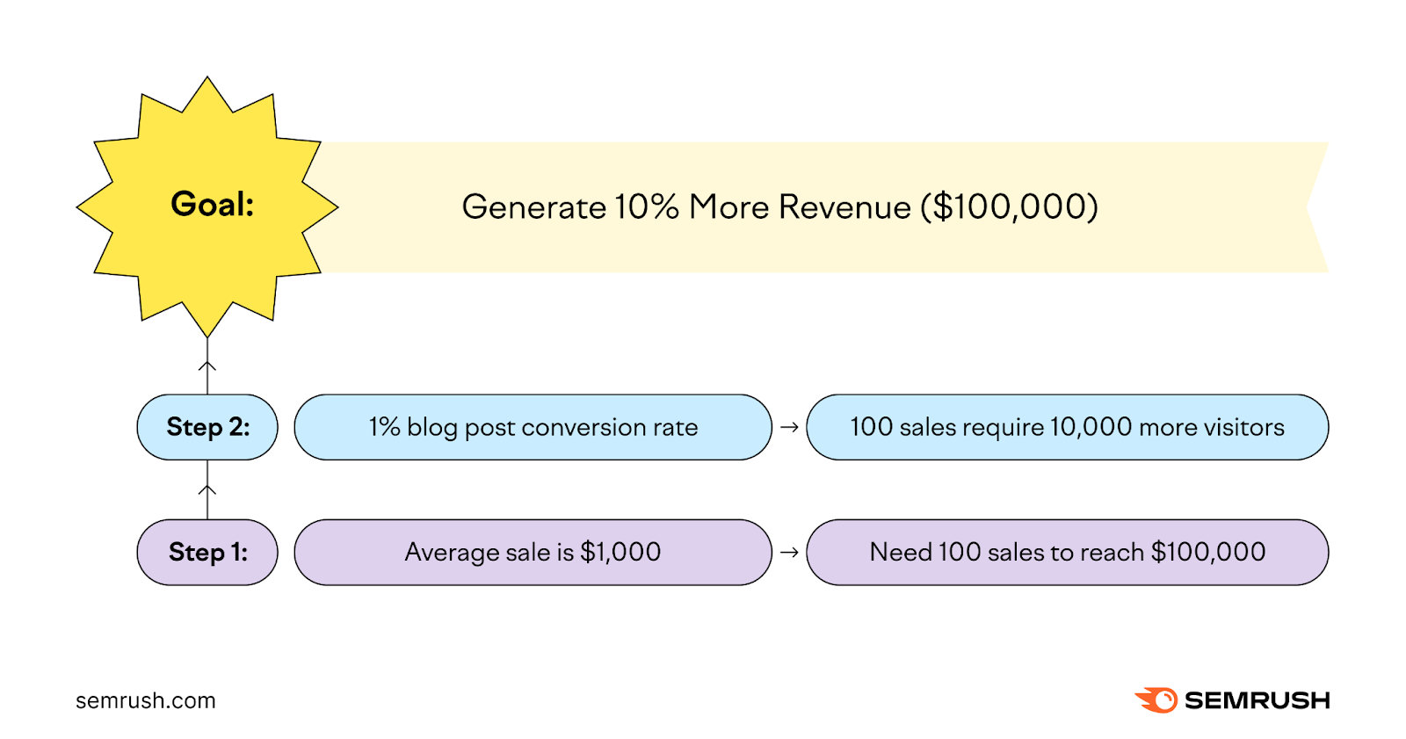Click the "Average sale is $1,000" pill
Viewport: 1406px width, 739px height.
point(533,552)
